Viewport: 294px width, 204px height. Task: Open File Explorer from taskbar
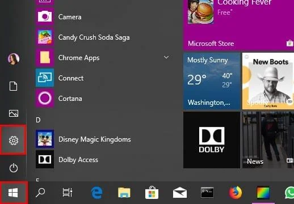(124, 193)
